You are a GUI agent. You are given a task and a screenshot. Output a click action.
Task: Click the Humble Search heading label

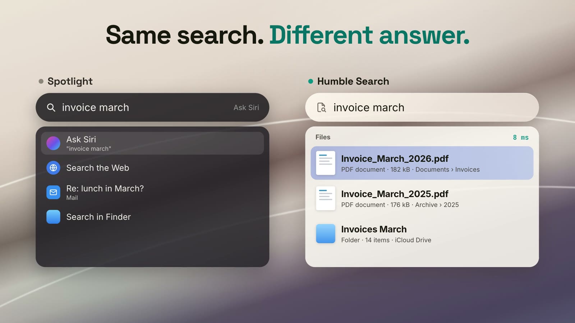click(353, 81)
